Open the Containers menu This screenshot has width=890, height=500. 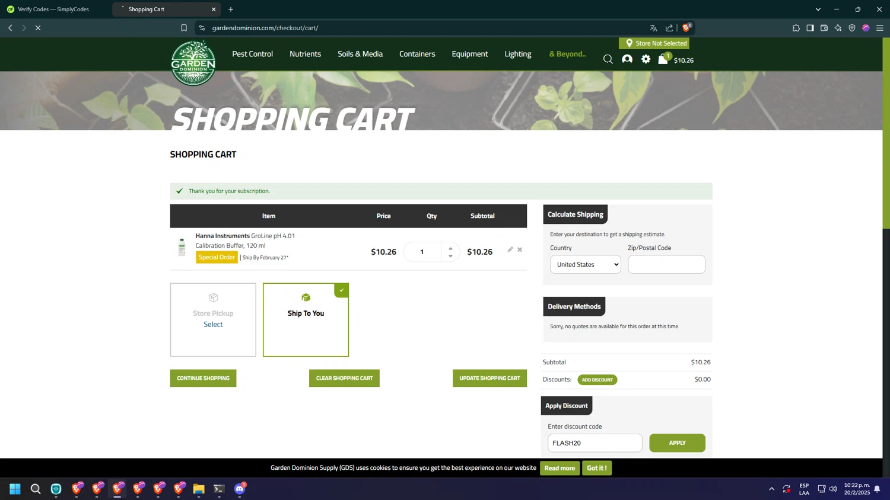click(x=417, y=54)
